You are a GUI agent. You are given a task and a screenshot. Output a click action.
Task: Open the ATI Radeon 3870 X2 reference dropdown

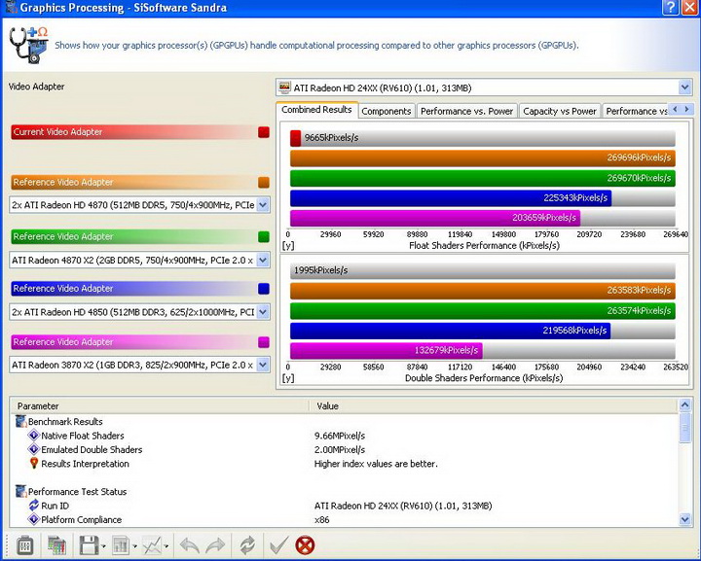[x=263, y=365]
